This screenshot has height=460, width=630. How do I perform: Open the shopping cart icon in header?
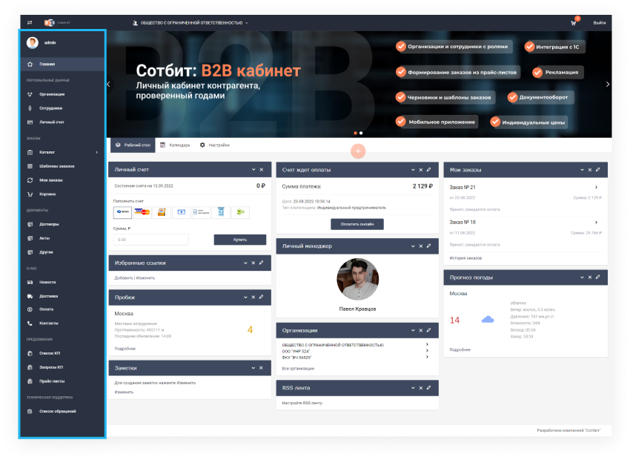click(x=573, y=23)
